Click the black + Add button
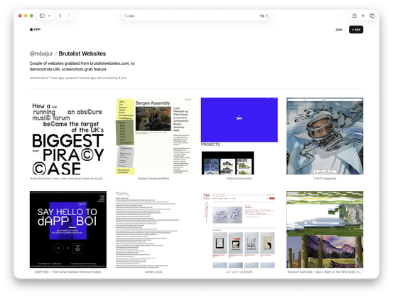 356,29
